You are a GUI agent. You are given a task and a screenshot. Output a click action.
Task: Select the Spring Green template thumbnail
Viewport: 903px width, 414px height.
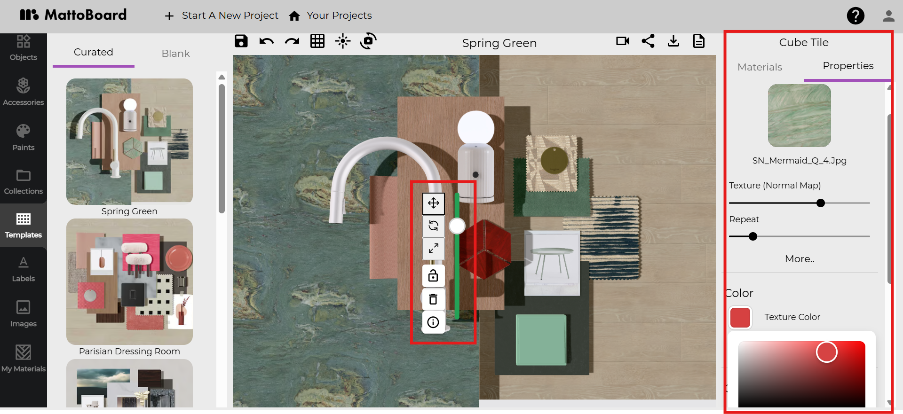pos(129,141)
